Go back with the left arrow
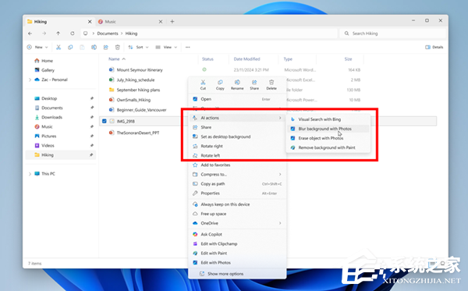This screenshot has height=291, width=468. pos(30,34)
